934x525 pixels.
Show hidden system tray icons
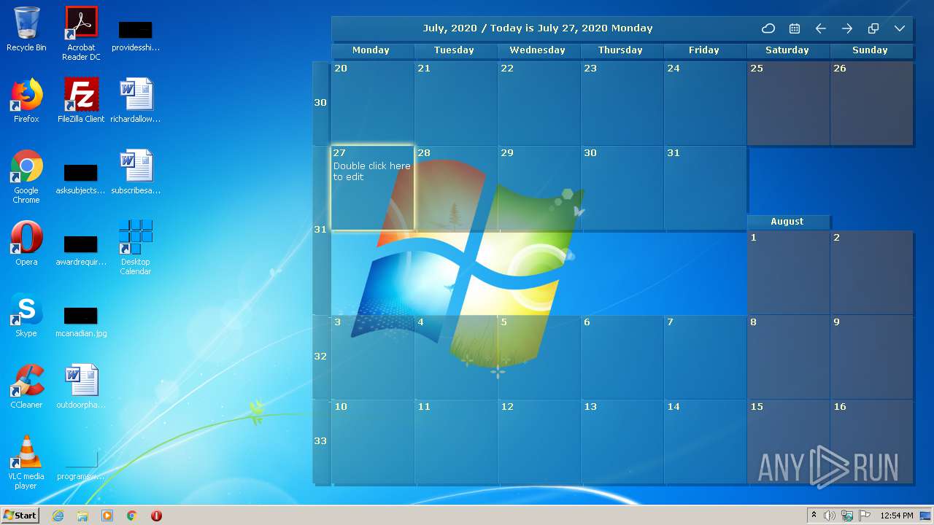pos(814,516)
